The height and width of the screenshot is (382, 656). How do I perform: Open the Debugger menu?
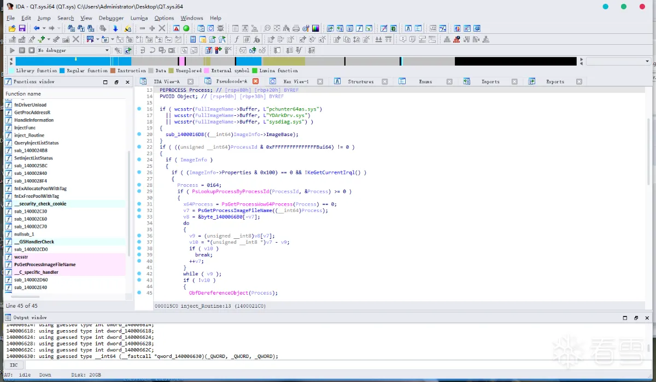111,18
